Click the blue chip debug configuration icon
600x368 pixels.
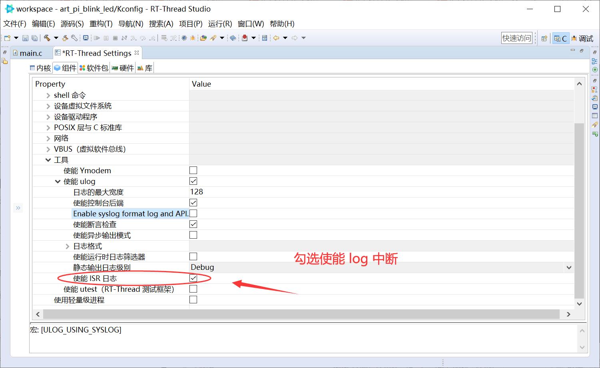[184, 38]
